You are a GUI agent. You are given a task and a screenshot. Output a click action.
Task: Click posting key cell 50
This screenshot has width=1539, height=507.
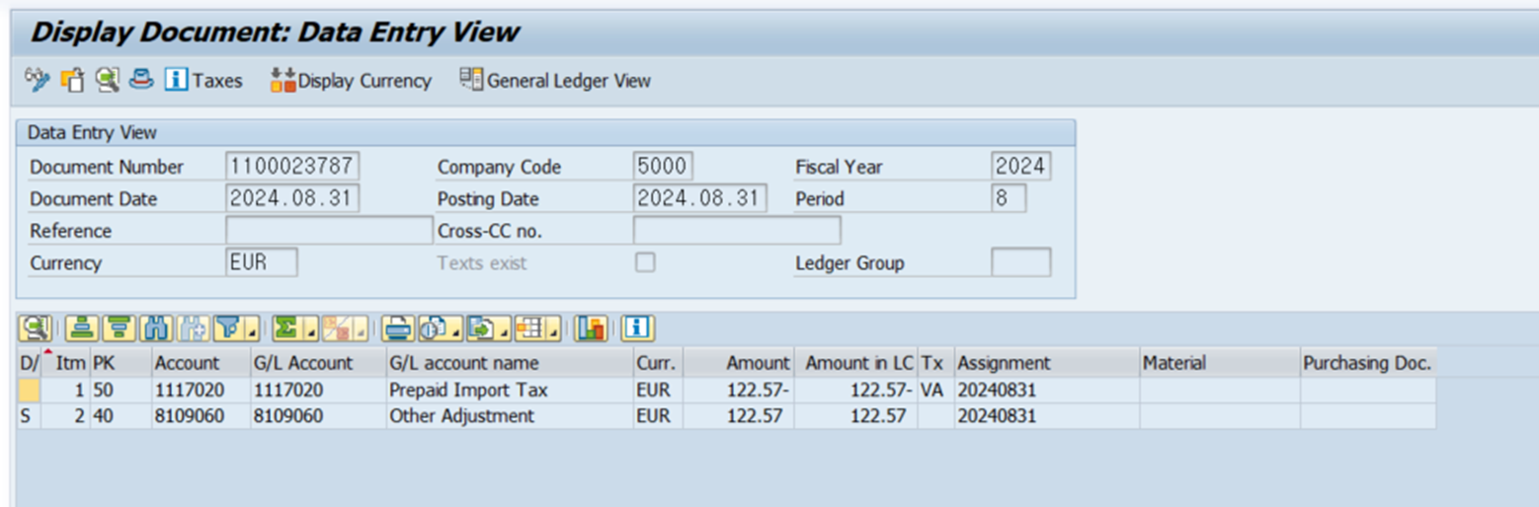pyautogui.click(x=121, y=390)
